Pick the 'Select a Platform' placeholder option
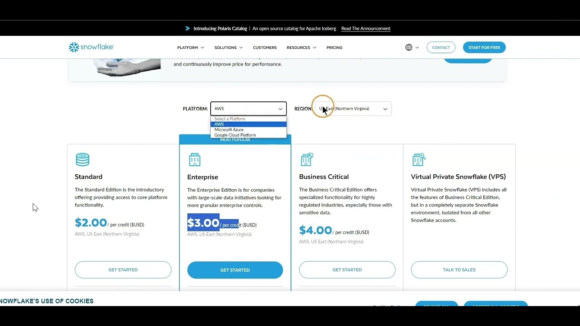This screenshot has height=326, width=580. 248,119
